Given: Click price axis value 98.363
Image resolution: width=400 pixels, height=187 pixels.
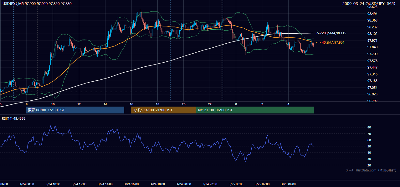Looking at the screenshot, I should (x=372, y=21).
